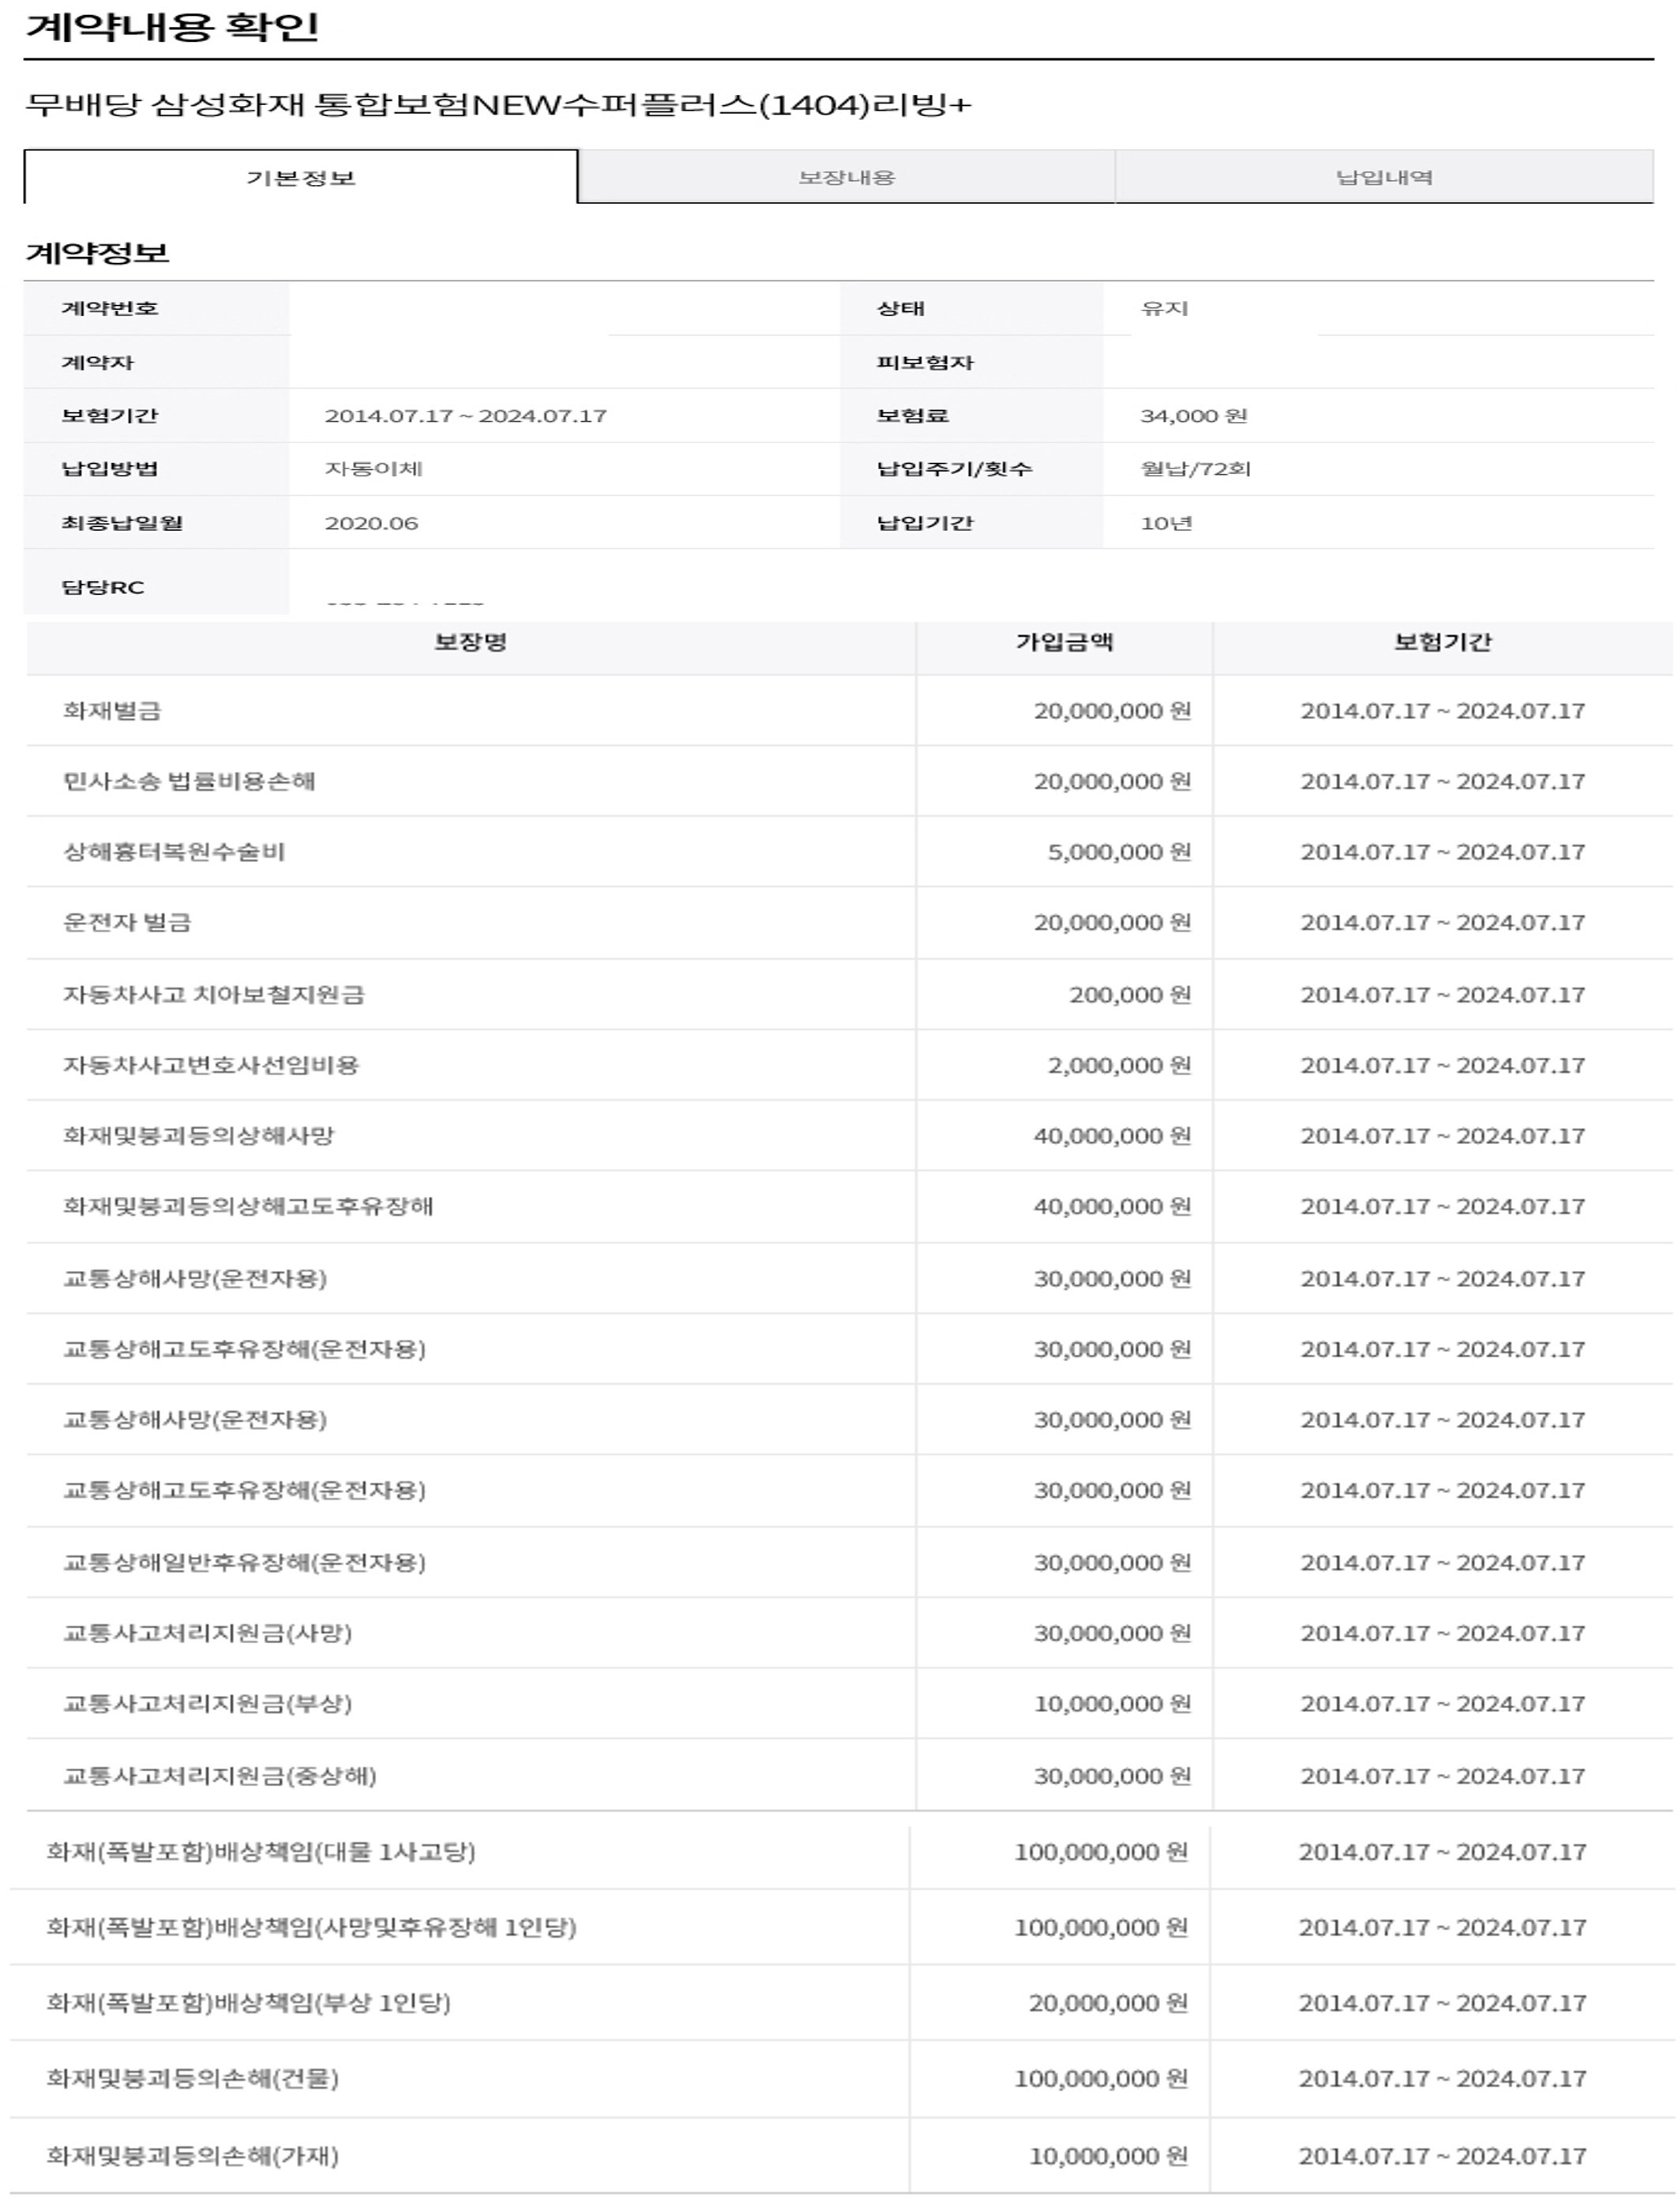Select the 자동차사고변호사선임비용 row
The width and height of the screenshot is (1678, 2212).
point(850,1065)
